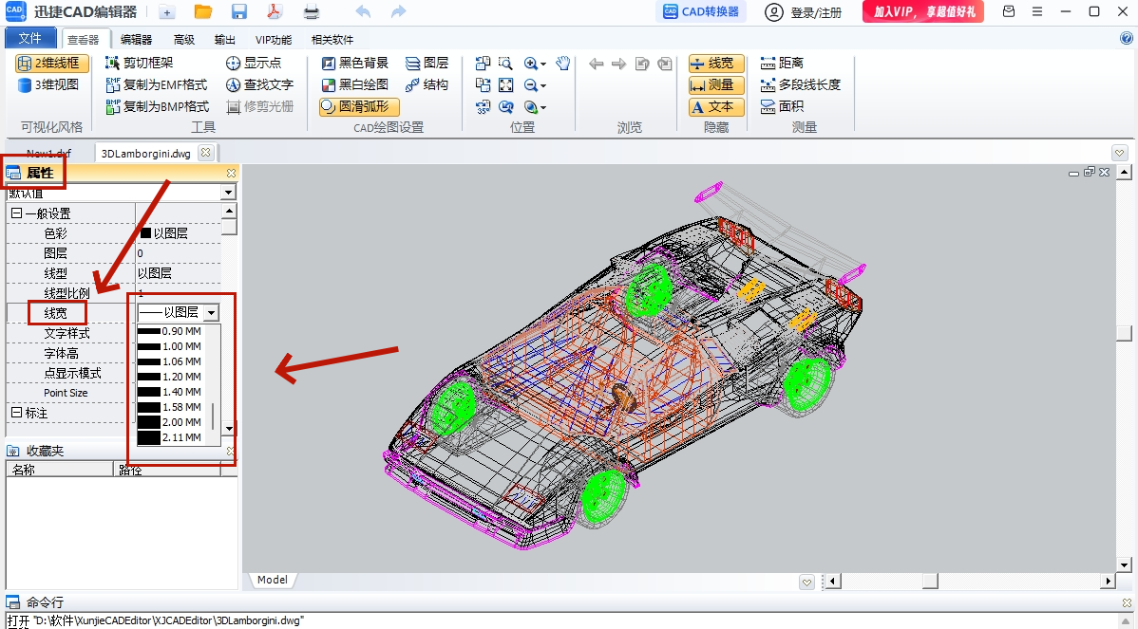Viewport: 1138px width, 629px height.
Task: Switch to the 编辑器 ribbon tab
Action: (136, 40)
